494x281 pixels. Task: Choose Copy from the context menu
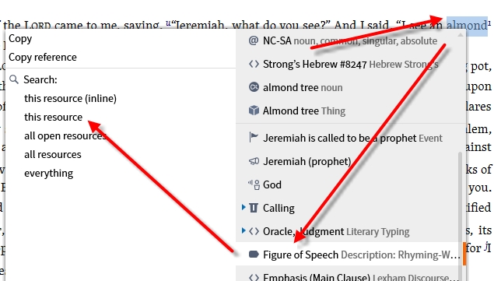point(20,38)
